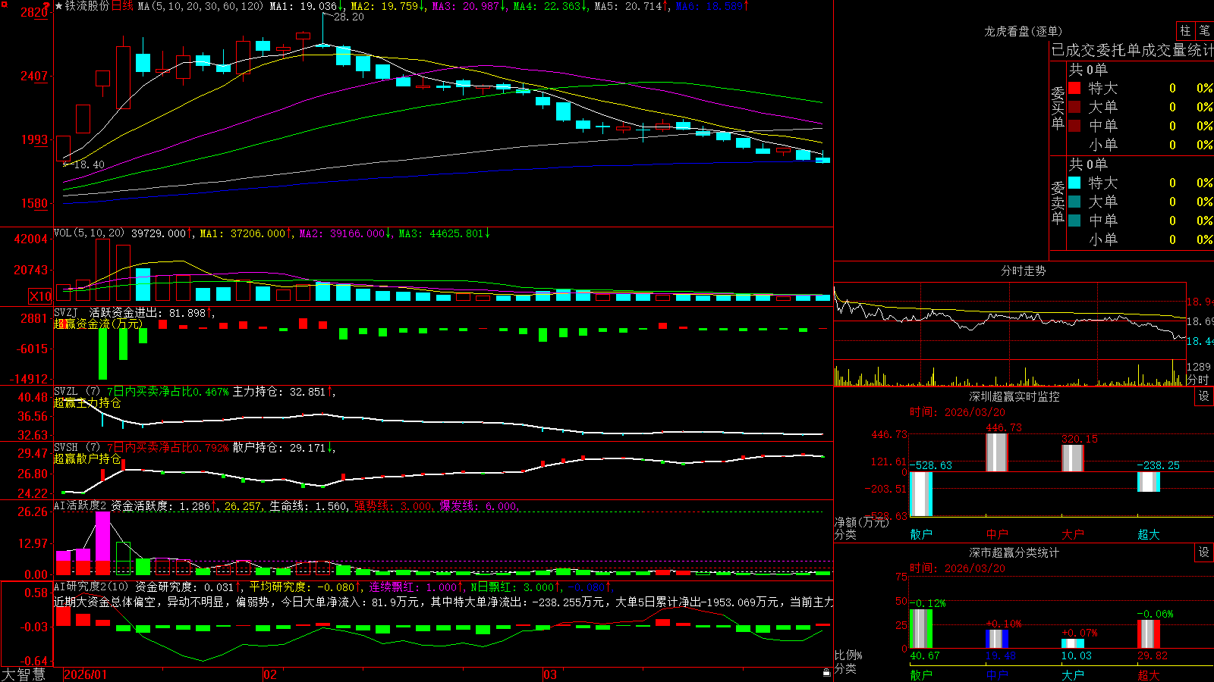Click the 大户 label in the real-time monitor chart
1214x682 pixels.
click(1073, 534)
